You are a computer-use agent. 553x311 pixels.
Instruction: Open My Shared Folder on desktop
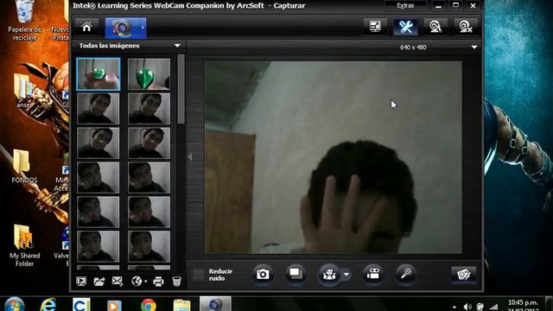click(x=24, y=246)
